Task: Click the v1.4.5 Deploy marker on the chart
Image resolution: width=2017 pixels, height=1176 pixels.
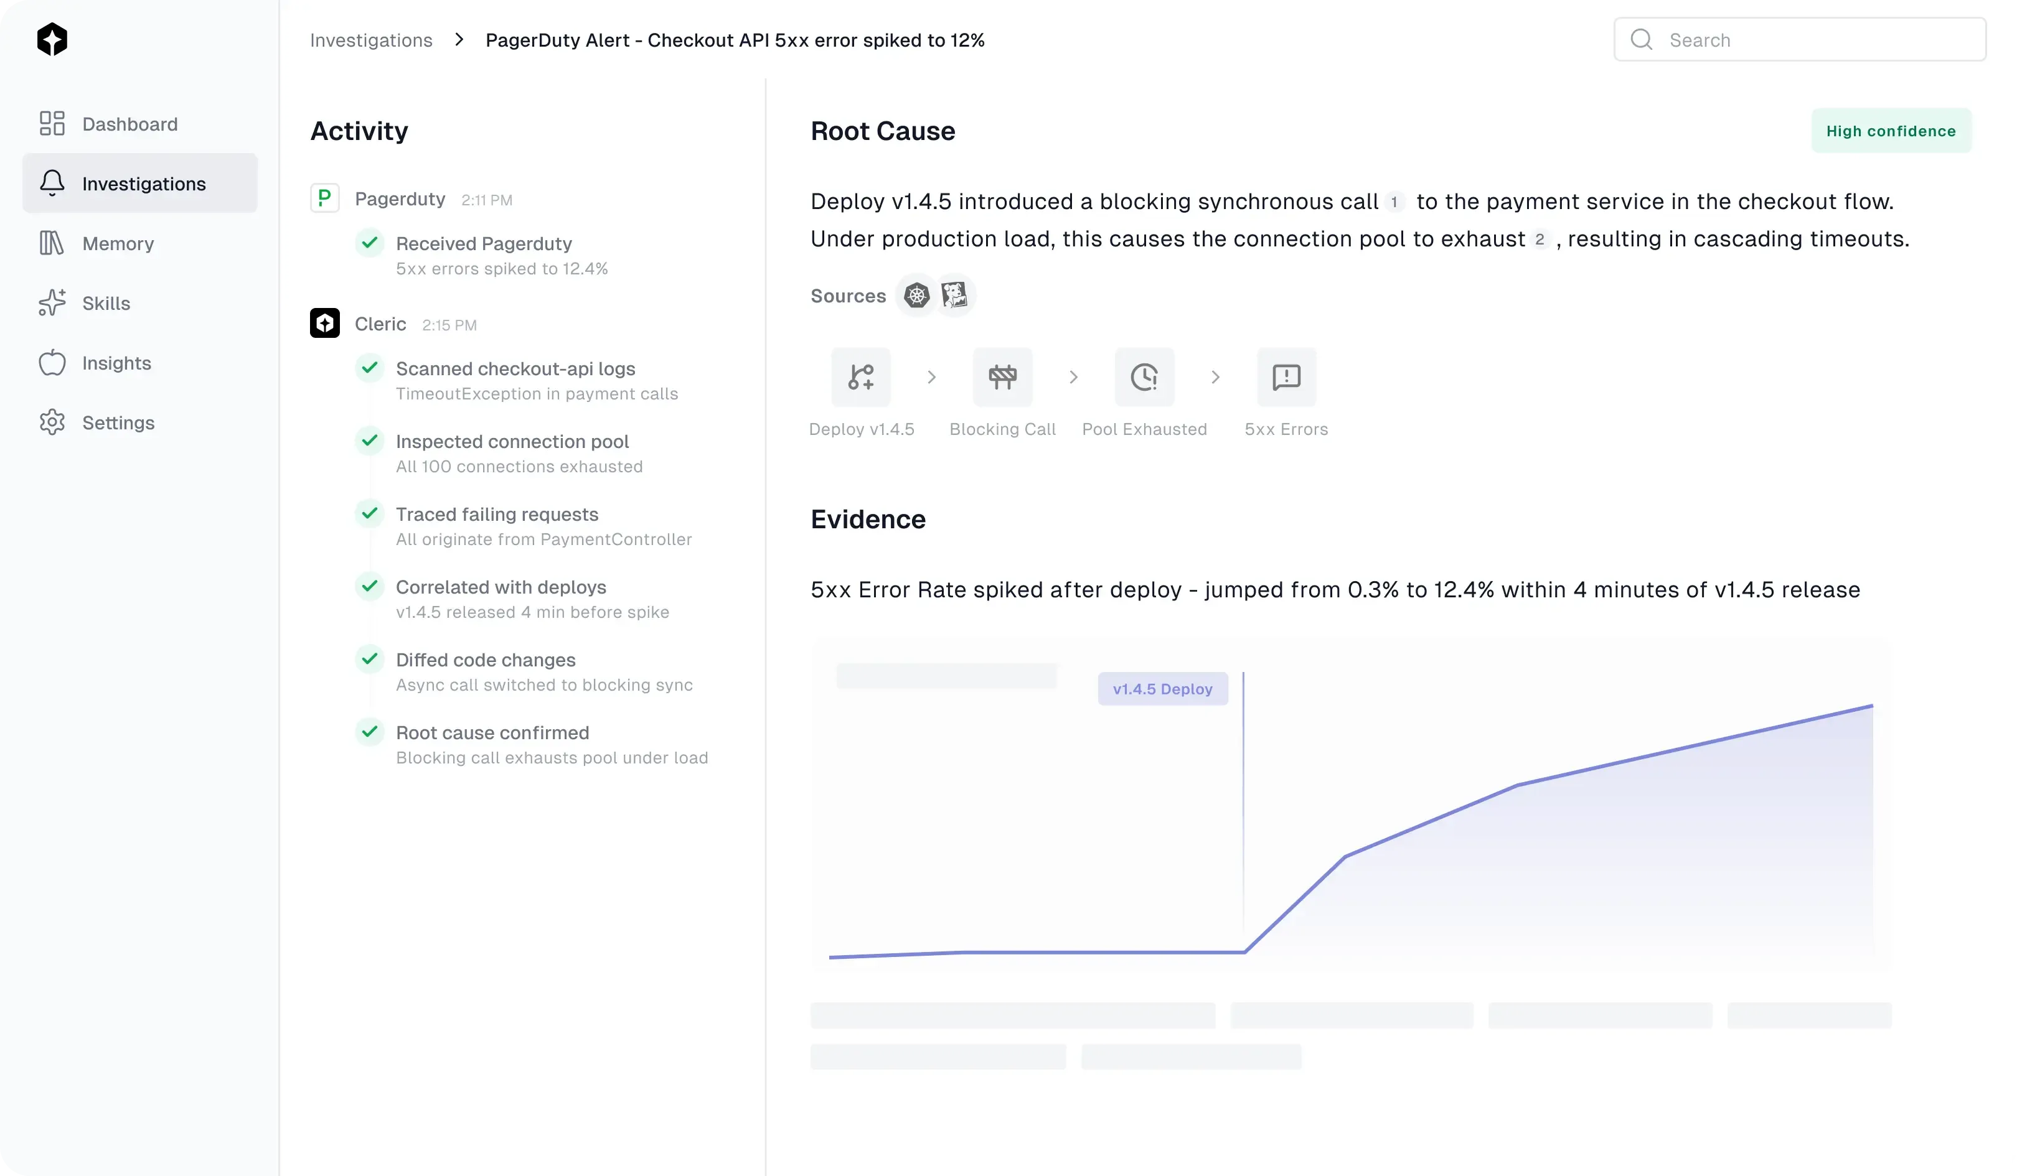Action: coord(1162,688)
